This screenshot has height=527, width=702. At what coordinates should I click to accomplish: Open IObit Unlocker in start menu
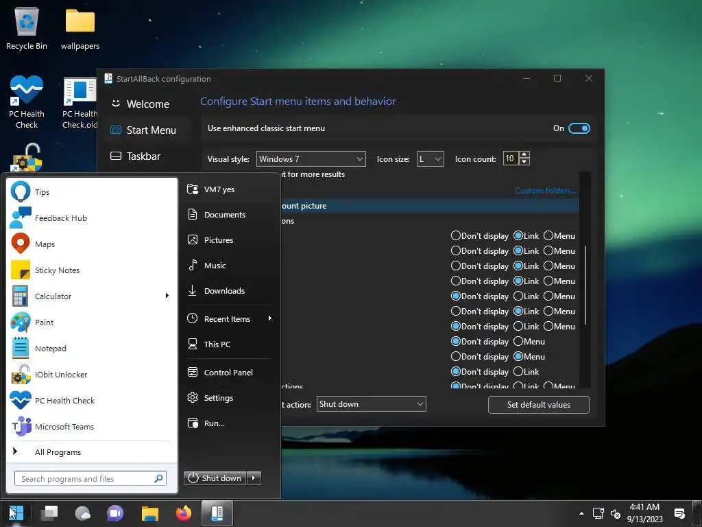[91, 374]
